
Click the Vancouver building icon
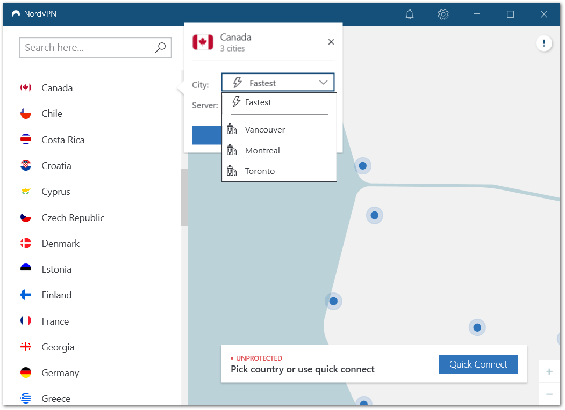tap(232, 129)
